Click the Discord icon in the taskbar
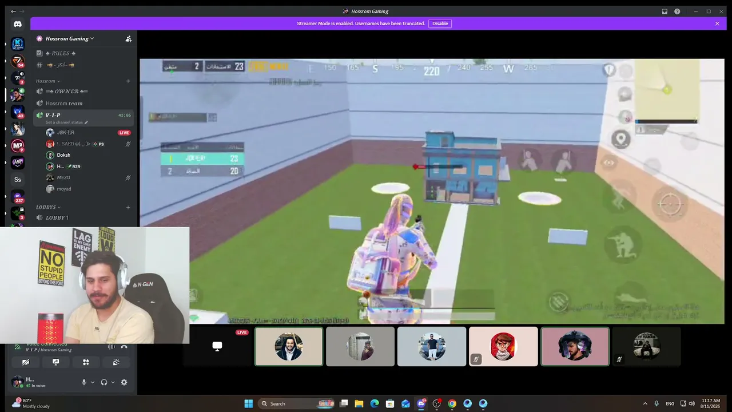The height and width of the screenshot is (412, 732). [x=421, y=403]
